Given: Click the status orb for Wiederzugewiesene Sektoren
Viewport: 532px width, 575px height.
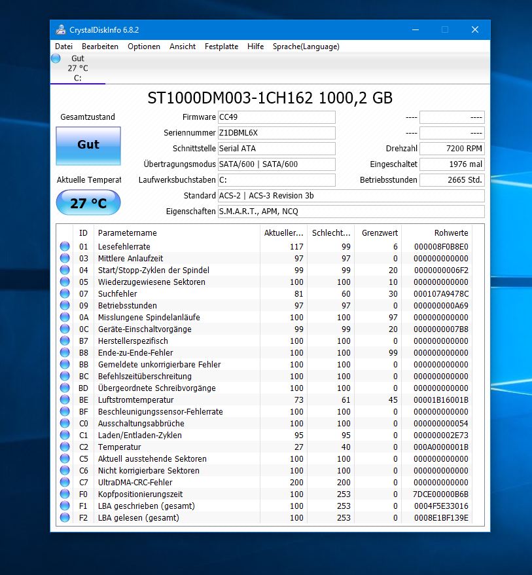Looking at the screenshot, I should [x=65, y=282].
